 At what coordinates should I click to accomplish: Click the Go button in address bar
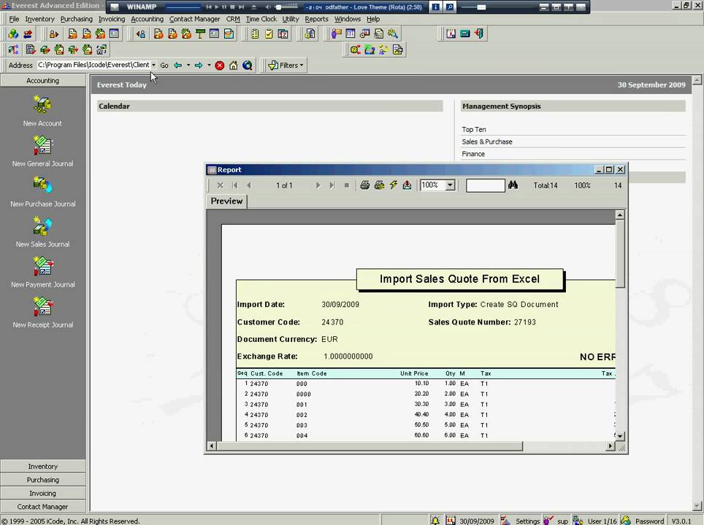coord(164,66)
